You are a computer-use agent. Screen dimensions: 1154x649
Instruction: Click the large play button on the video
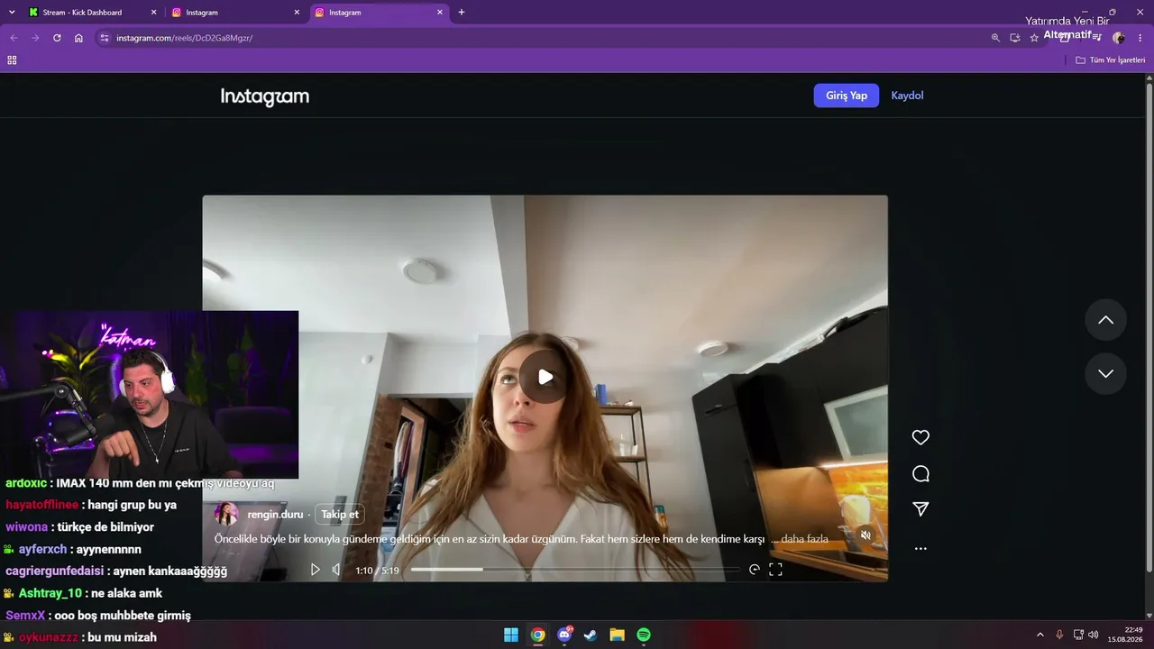click(x=545, y=377)
